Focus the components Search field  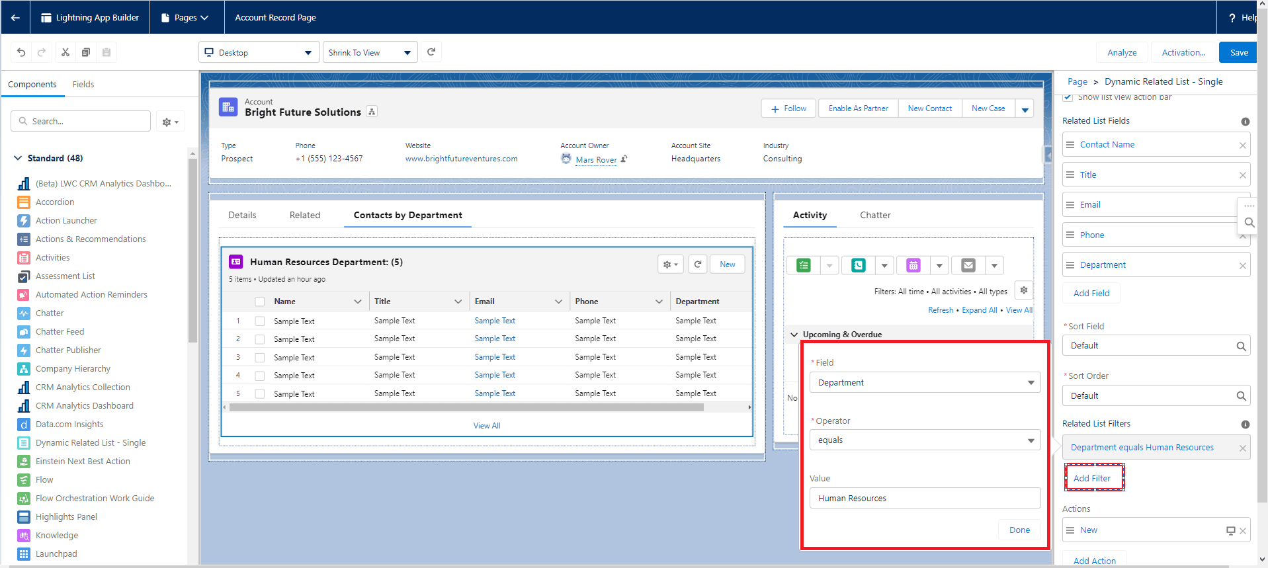81,122
